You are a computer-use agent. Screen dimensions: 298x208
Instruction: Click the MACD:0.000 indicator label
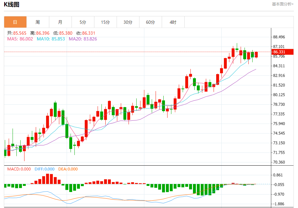[19, 169]
